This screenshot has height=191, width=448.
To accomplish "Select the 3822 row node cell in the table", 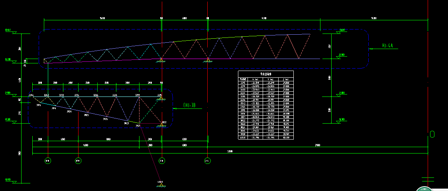I will [x=243, y=120].
